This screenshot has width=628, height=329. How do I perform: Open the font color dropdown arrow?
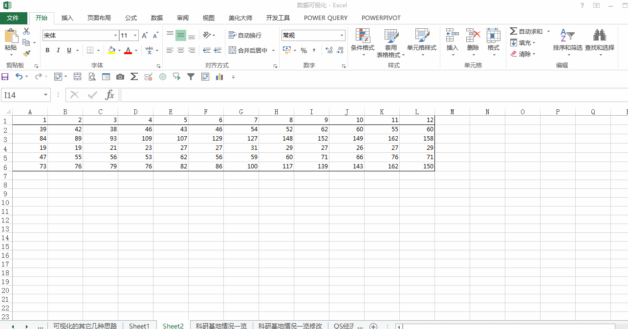(136, 50)
